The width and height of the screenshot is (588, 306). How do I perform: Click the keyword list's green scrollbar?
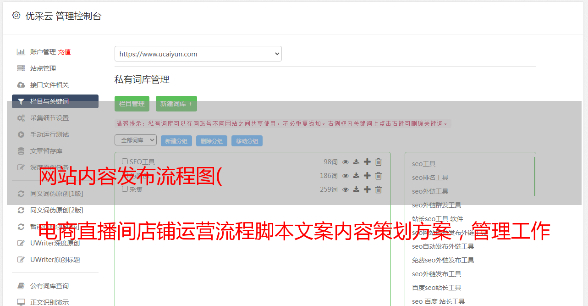coord(534,176)
